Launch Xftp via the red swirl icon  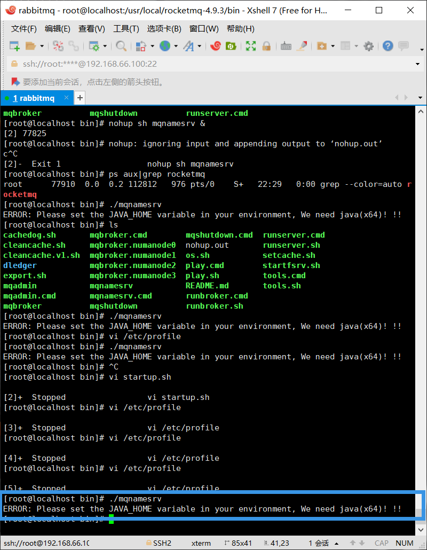[x=215, y=46]
